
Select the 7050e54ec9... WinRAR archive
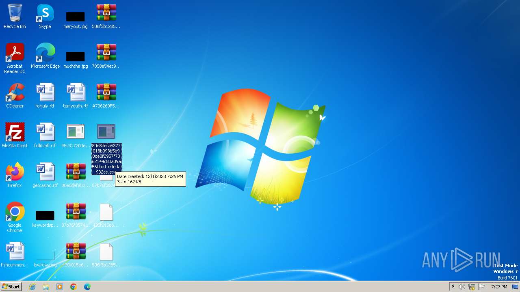pos(106,56)
